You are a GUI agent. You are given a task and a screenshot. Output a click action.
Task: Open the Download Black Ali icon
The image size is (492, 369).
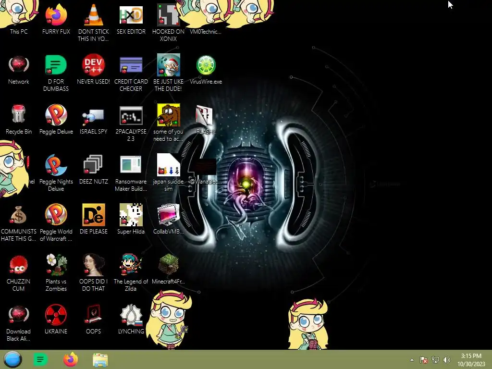[x=19, y=314]
